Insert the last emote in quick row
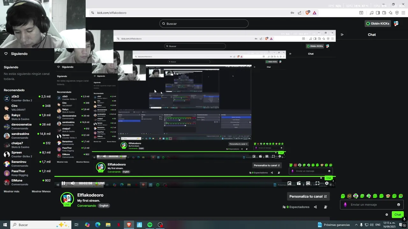 (x=401, y=196)
